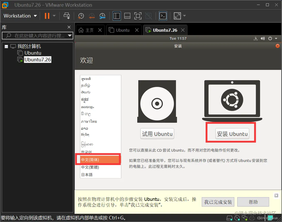The image size is (282, 222).
Task: Click the guest volume speaker icon
Action: point(263,38)
